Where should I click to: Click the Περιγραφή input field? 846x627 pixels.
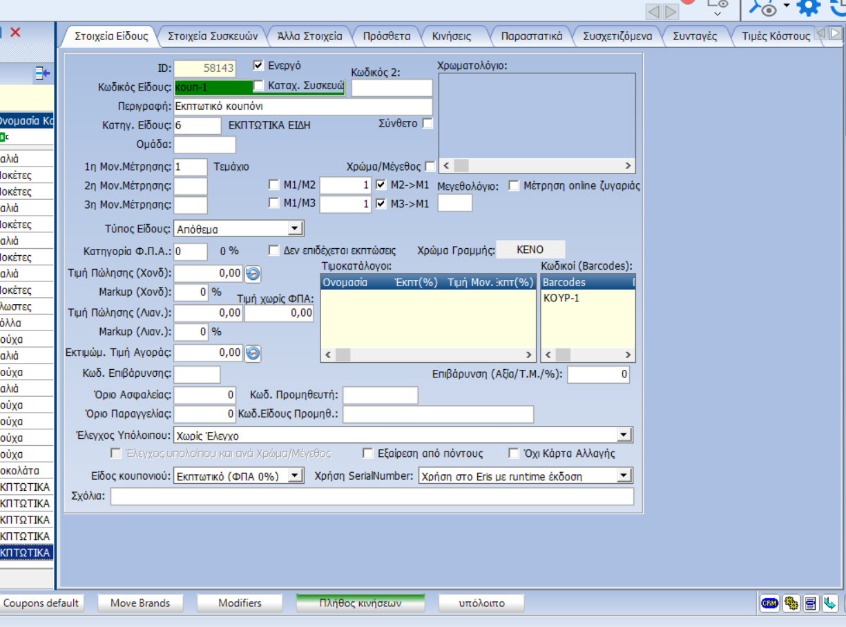tap(303, 106)
